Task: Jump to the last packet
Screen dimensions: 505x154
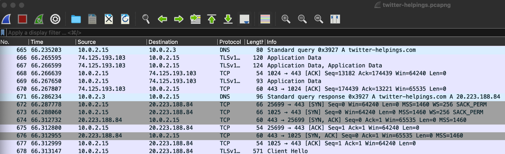Action: pyautogui.click(x=228, y=19)
